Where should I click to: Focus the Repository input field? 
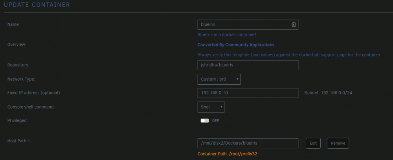coord(248,65)
